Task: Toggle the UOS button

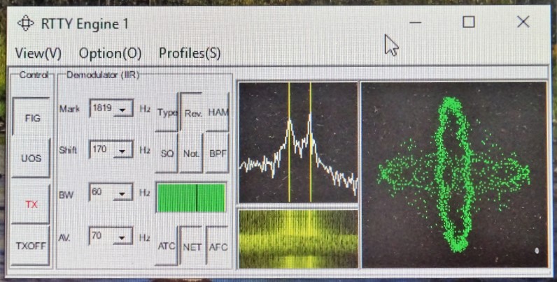Action: [x=32, y=158]
